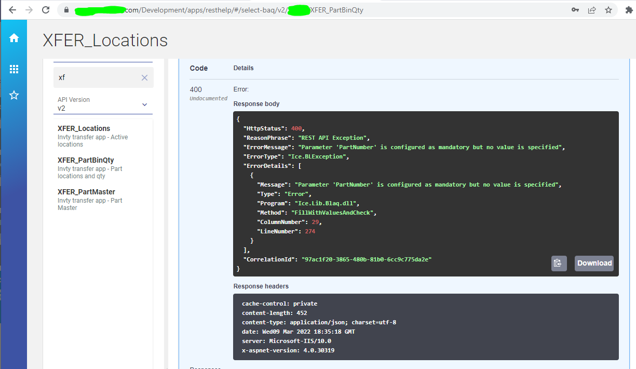636x369 pixels.
Task: Open the apps grid icon
Action: point(14,69)
